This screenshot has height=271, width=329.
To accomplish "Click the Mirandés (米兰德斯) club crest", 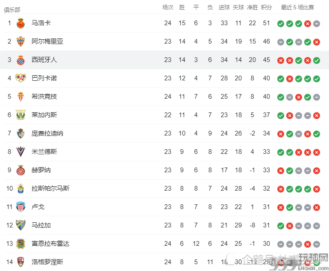I will coord(21,152).
